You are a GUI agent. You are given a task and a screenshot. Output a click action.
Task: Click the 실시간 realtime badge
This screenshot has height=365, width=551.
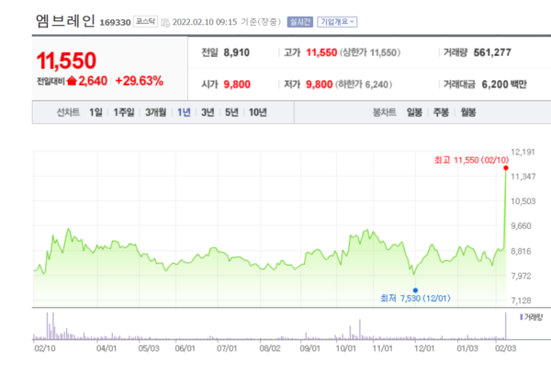pos(299,22)
